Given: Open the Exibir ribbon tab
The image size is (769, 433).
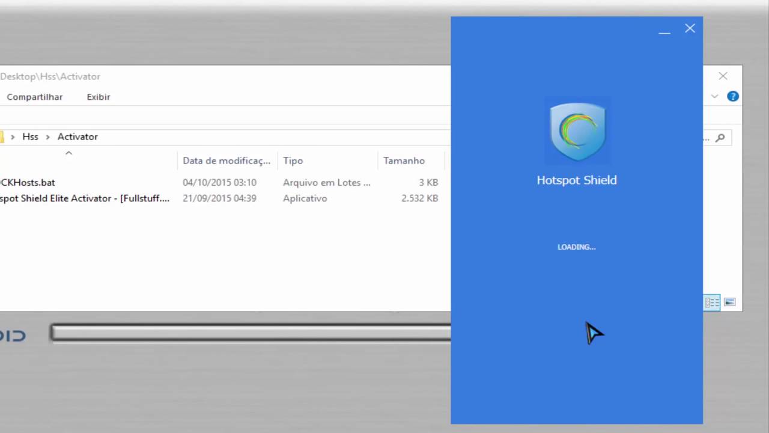Looking at the screenshot, I should tap(99, 97).
